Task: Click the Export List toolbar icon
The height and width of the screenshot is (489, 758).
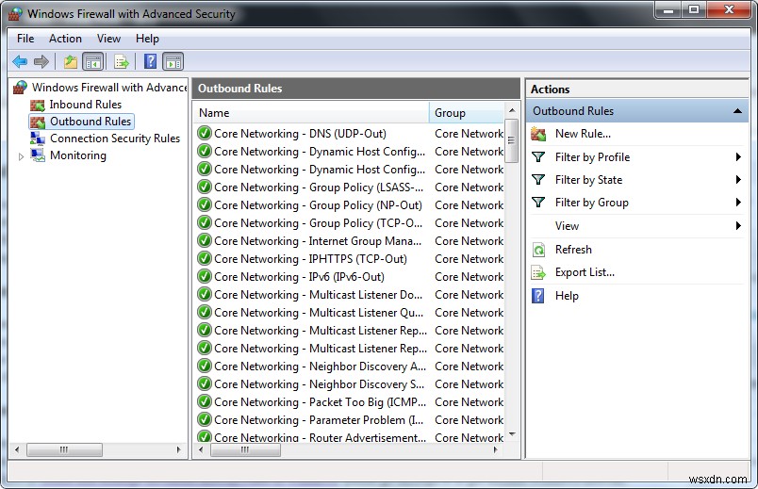Action: 122,62
